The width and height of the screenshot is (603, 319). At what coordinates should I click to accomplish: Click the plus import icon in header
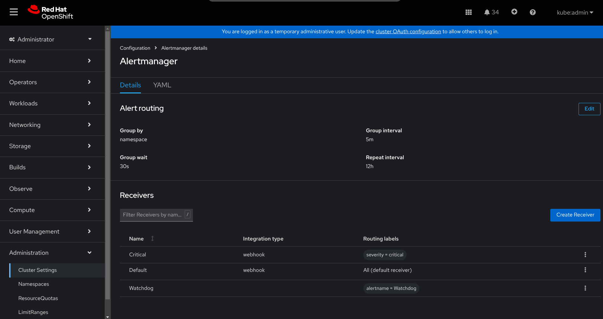[514, 12]
